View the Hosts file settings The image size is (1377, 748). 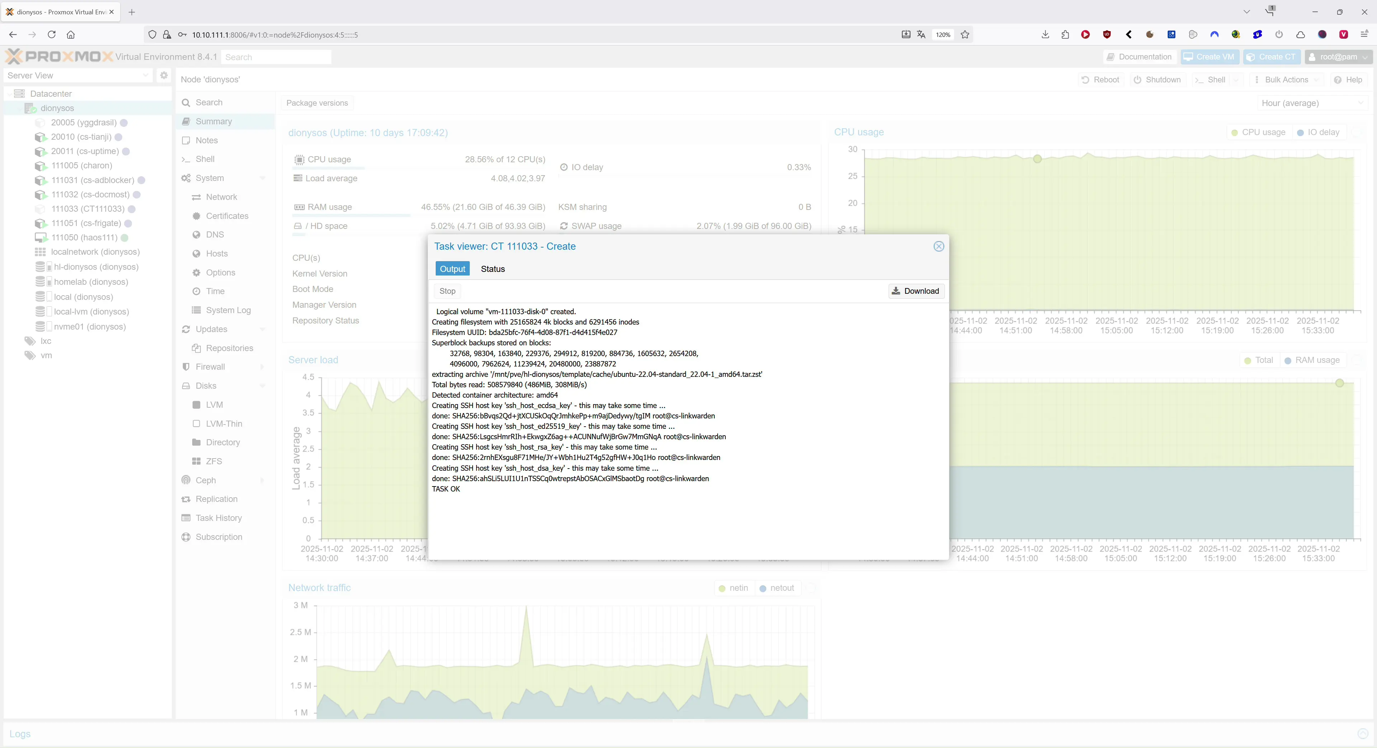click(217, 253)
